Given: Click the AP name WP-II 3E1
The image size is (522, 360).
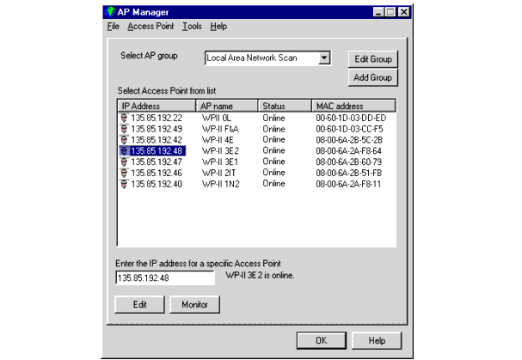Looking at the screenshot, I should 220,162.
